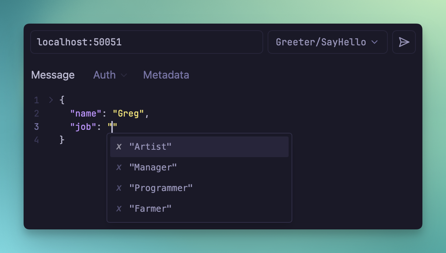Choose "Manager" from the autocomplete list
The height and width of the screenshot is (253, 446).
[153, 167]
